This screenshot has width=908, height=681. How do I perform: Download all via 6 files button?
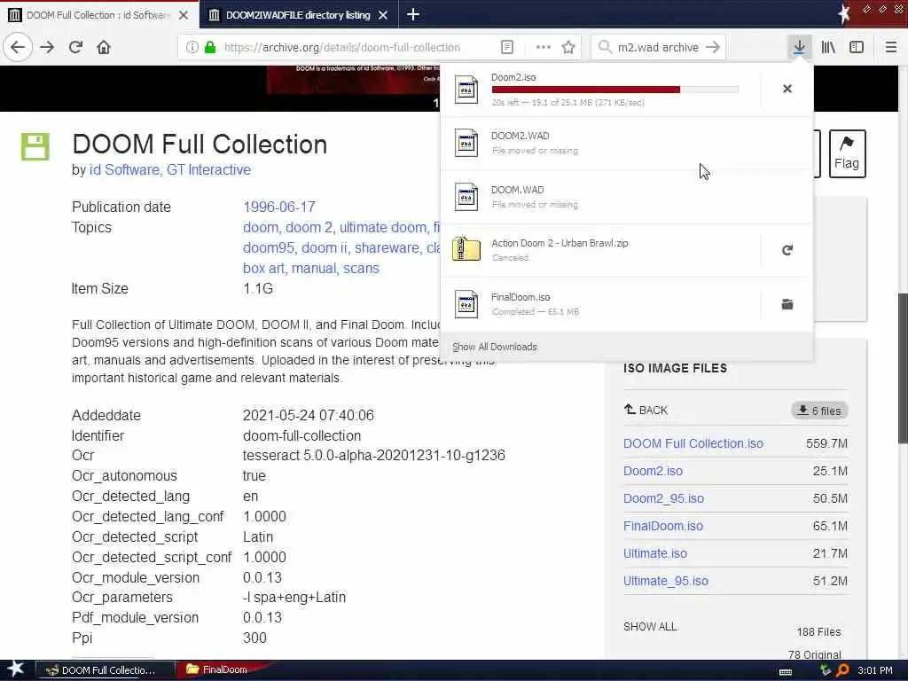click(819, 411)
